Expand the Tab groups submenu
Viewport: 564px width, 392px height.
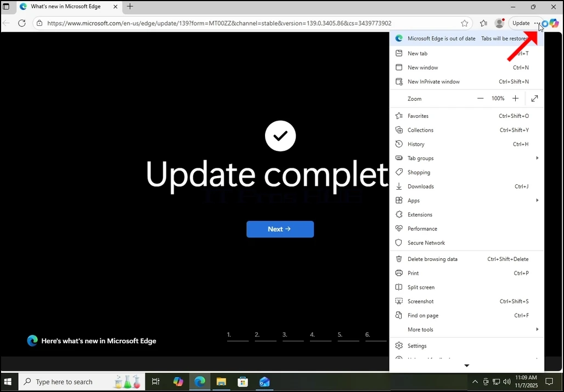point(466,158)
